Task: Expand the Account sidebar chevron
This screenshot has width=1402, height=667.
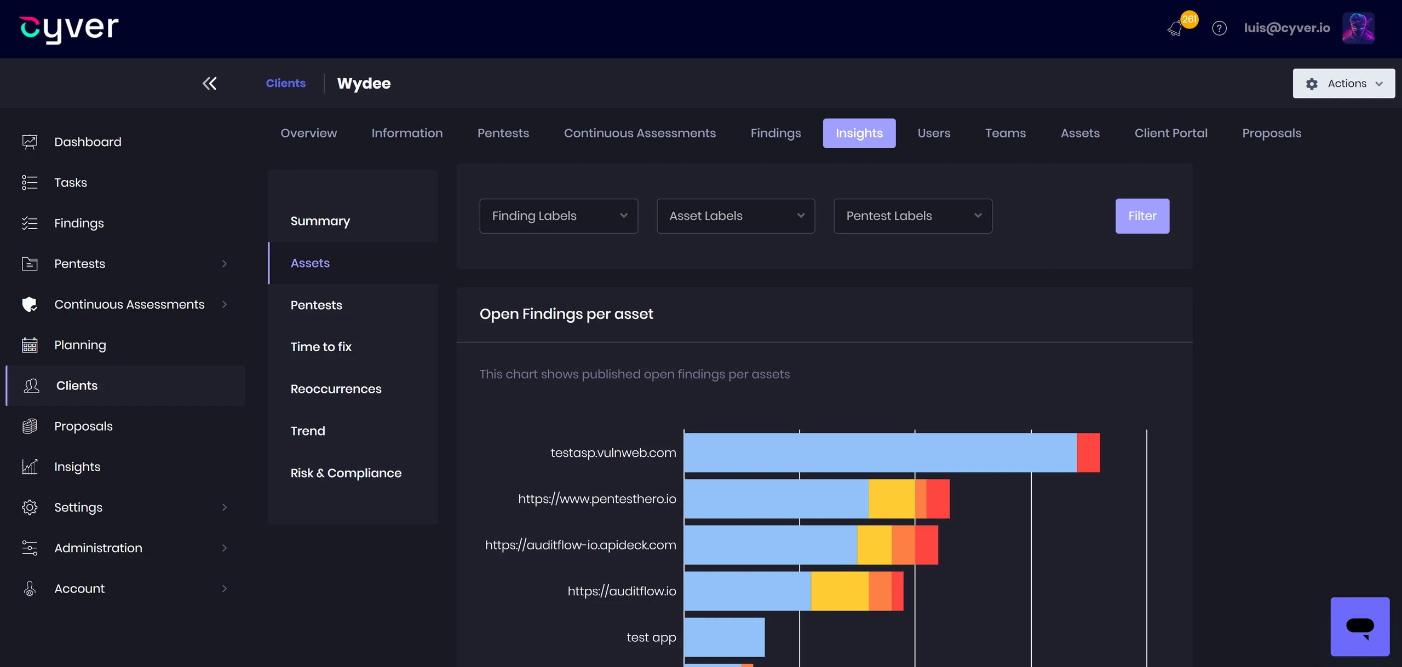Action: (225, 589)
